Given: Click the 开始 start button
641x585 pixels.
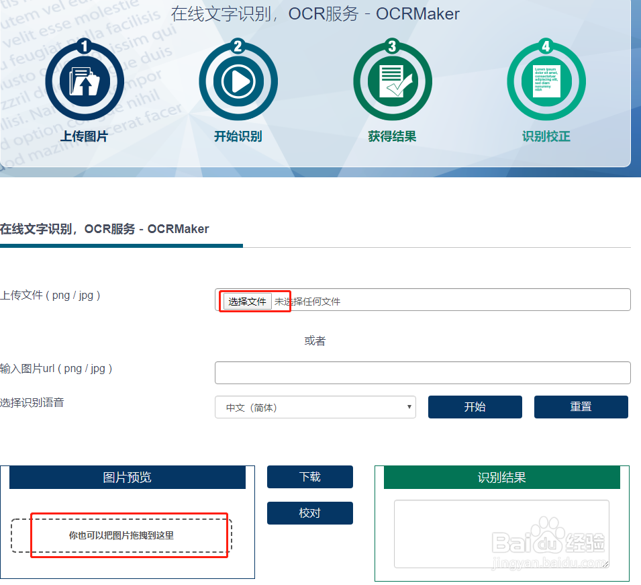Looking at the screenshot, I should tap(475, 407).
